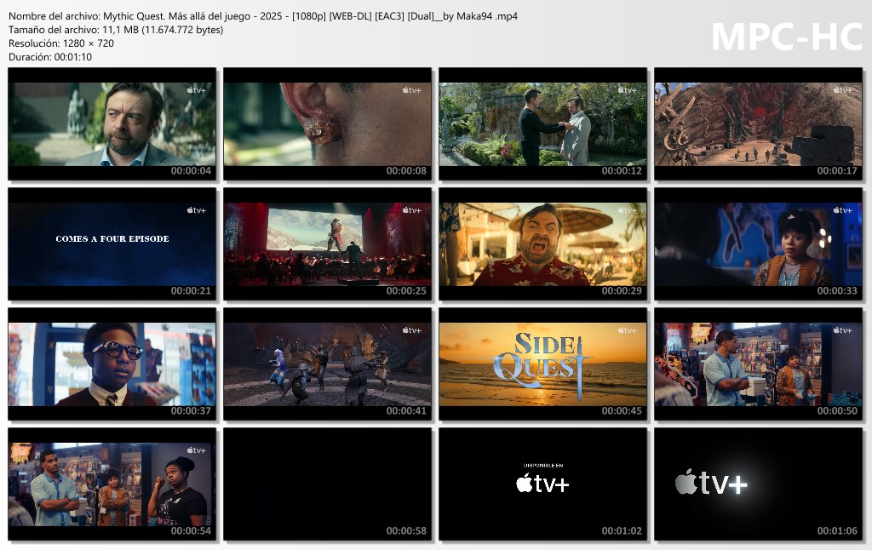Viewport: 872px width, 550px height.
Task: Click the 00:01:06 timestamp label
Action: click(x=837, y=531)
